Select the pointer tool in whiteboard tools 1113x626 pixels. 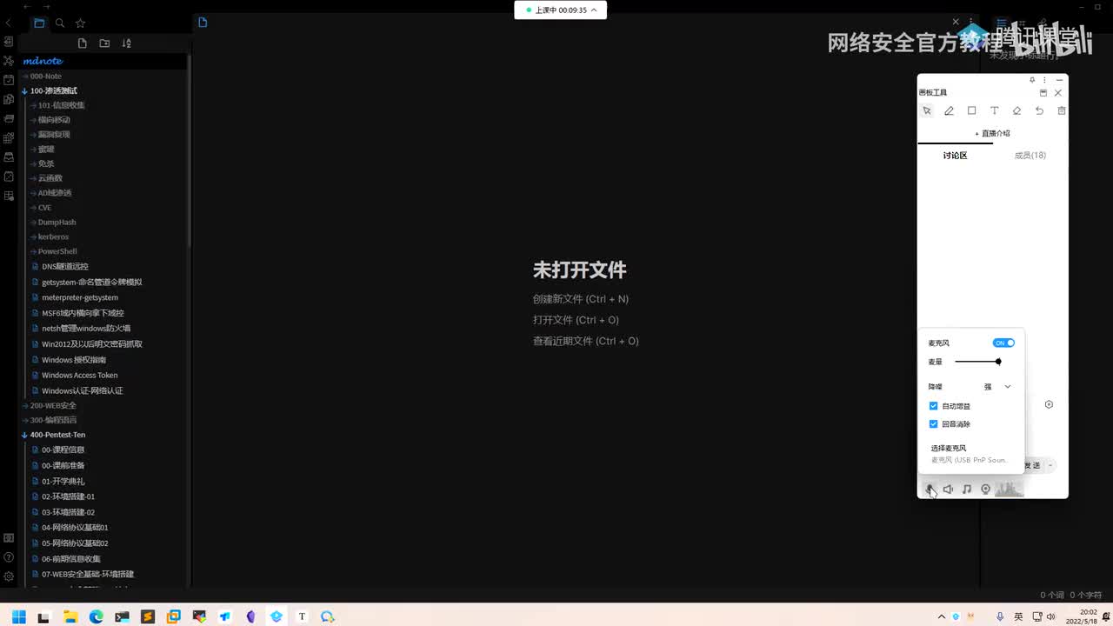pos(927,111)
